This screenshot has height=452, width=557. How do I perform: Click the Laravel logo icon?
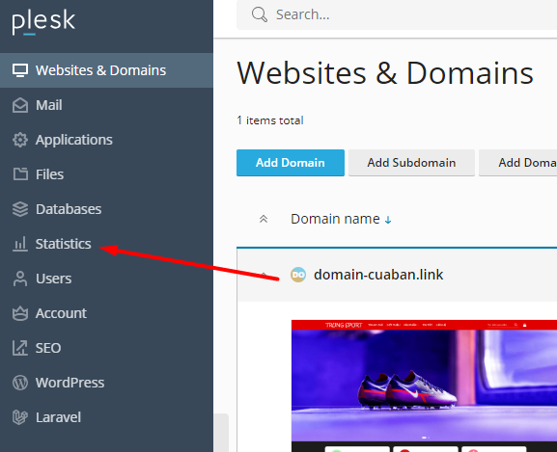pos(20,417)
